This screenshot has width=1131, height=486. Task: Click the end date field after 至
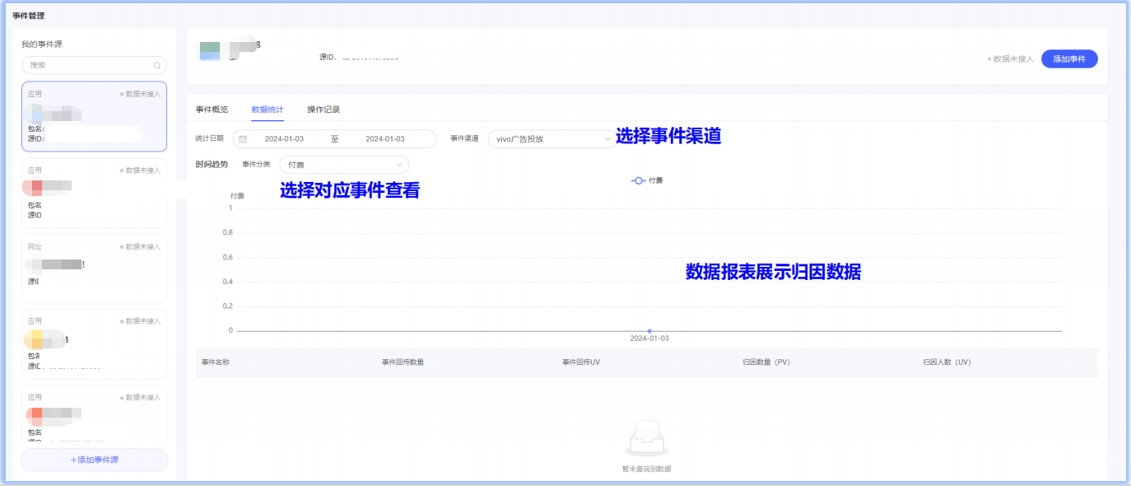(x=384, y=139)
